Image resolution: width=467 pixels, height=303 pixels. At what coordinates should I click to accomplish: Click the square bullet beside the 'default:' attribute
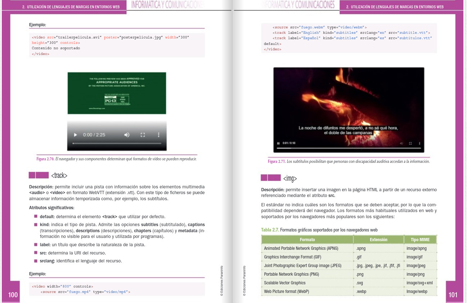(x=36, y=216)
